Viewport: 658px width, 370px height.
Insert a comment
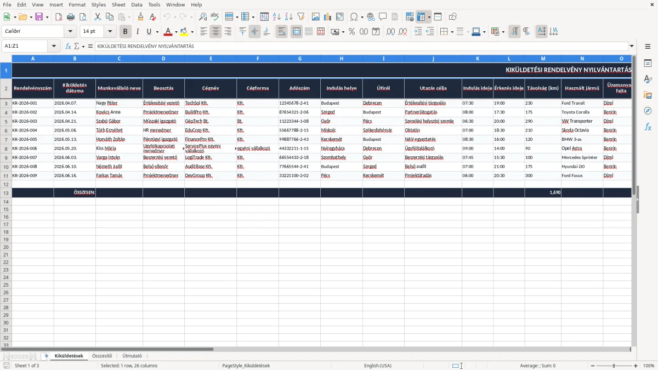click(x=383, y=17)
